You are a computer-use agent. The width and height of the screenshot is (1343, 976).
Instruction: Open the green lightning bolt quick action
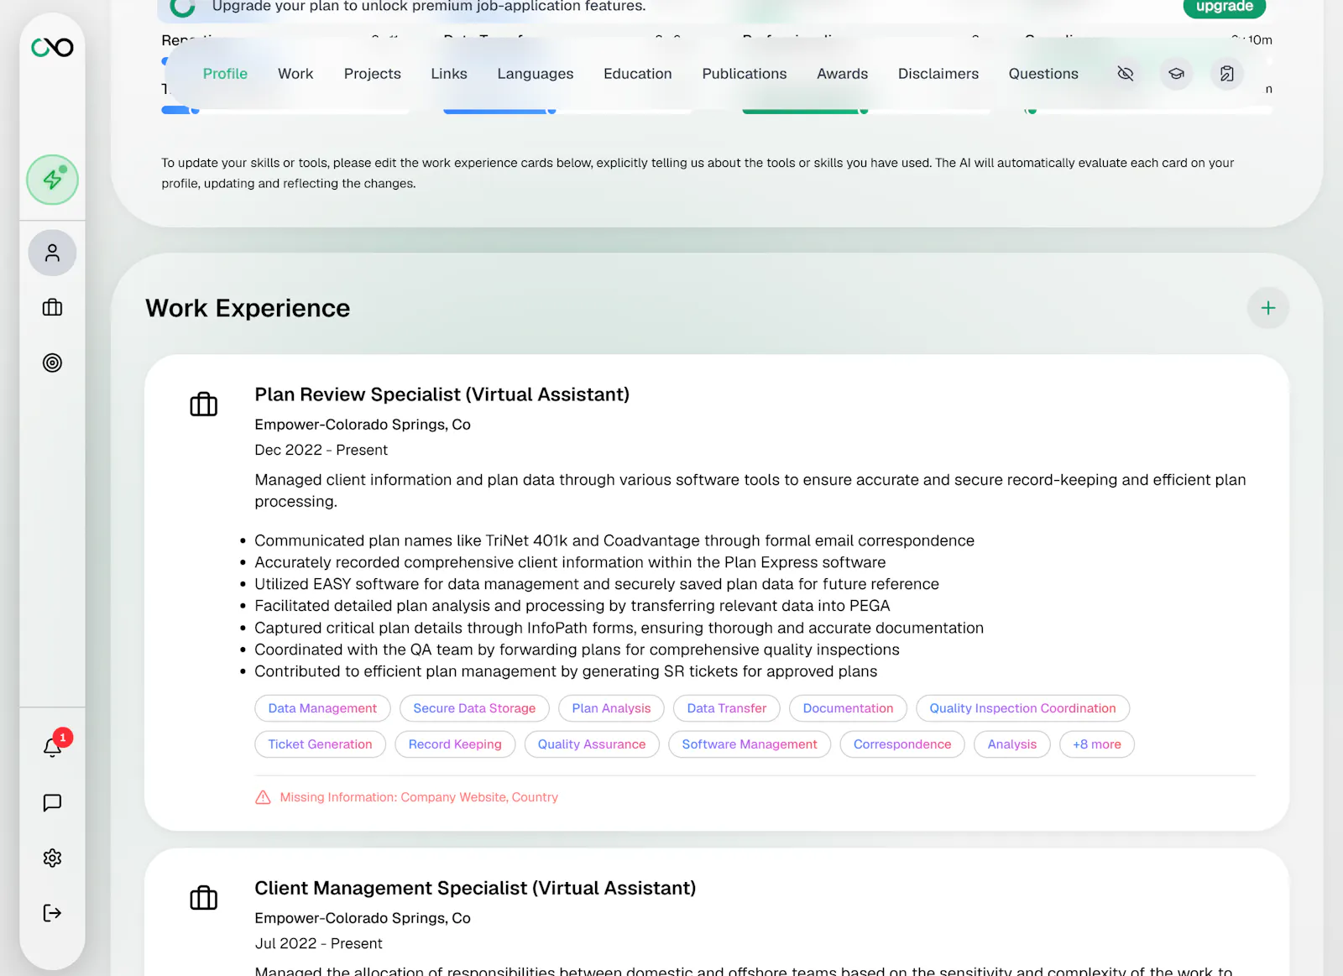click(x=52, y=180)
